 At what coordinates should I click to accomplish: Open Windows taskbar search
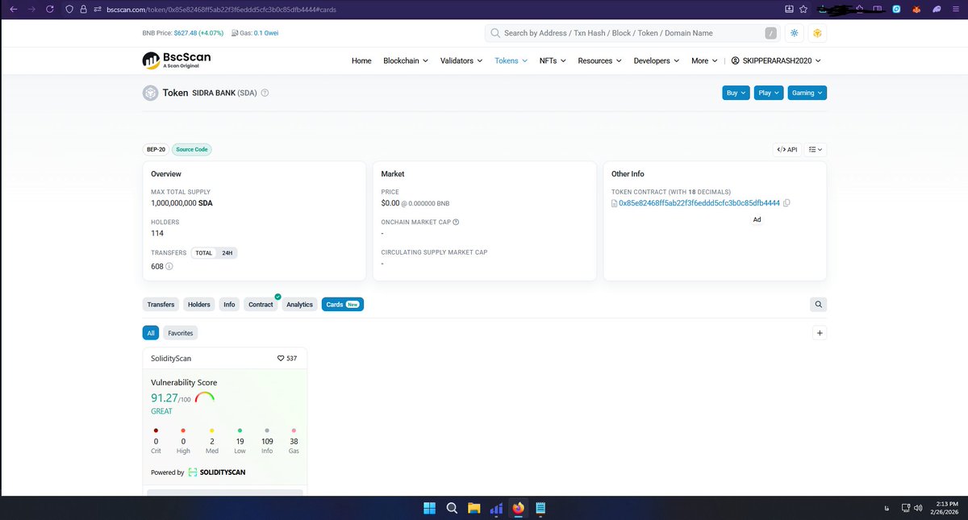click(x=452, y=508)
